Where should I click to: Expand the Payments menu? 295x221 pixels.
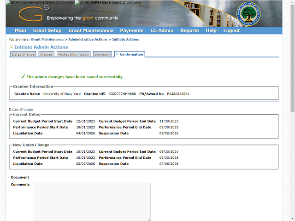[x=132, y=30]
